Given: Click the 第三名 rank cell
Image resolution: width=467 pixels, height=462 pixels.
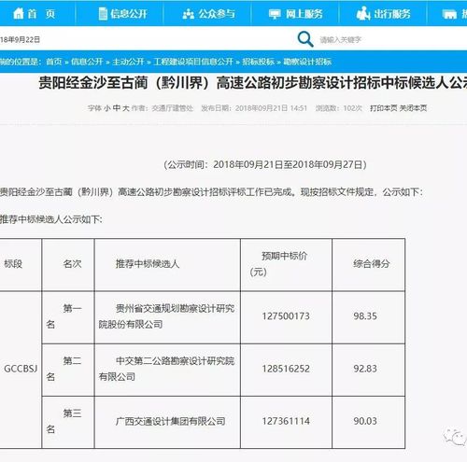Looking at the screenshot, I should (x=68, y=422).
